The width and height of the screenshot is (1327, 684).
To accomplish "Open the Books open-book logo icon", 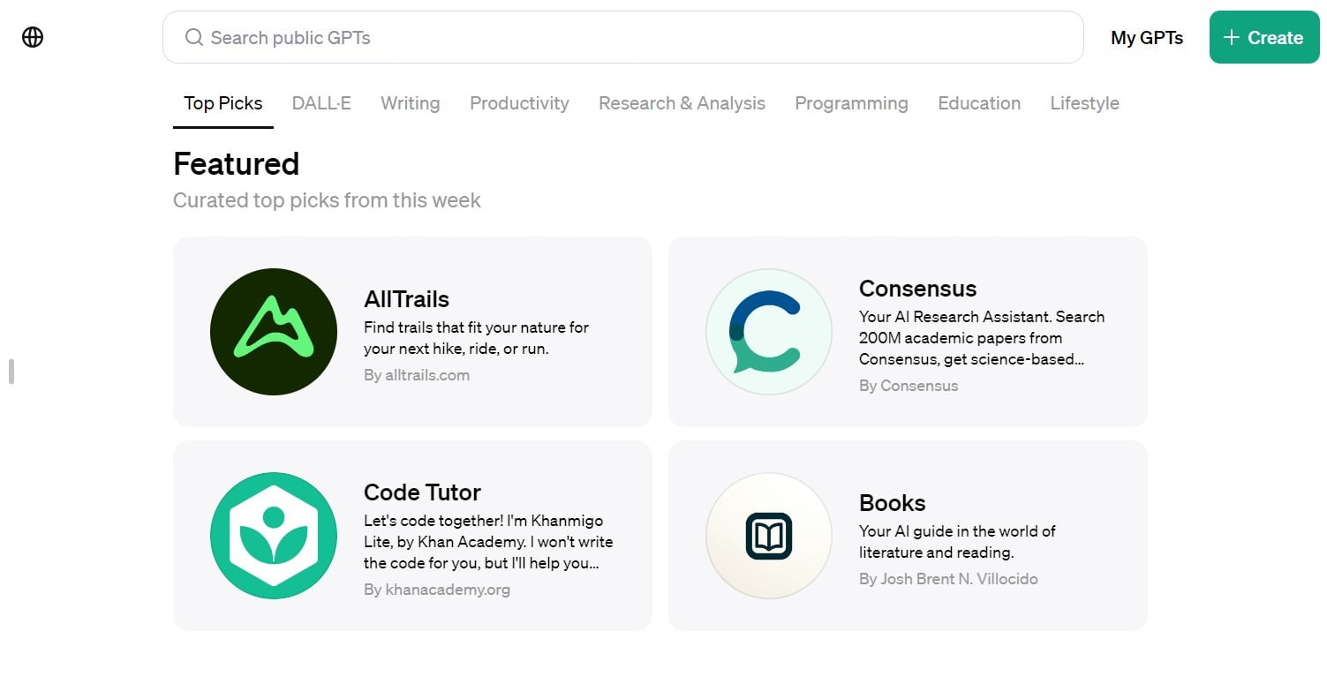I will pos(769,536).
